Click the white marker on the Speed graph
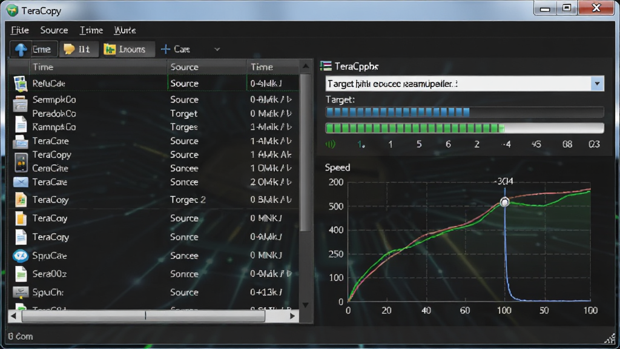This screenshot has width=620, height=349. click(x=504, y=202)
